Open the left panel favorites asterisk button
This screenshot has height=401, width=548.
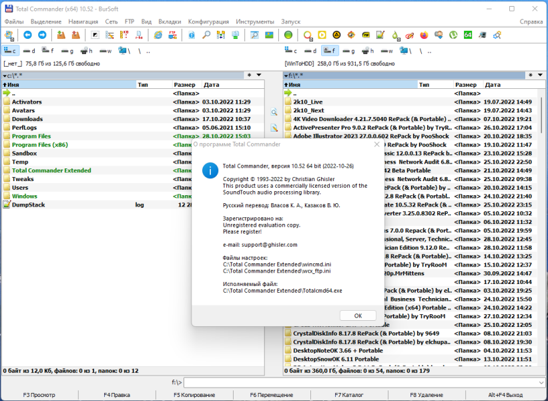coord(250,75)
